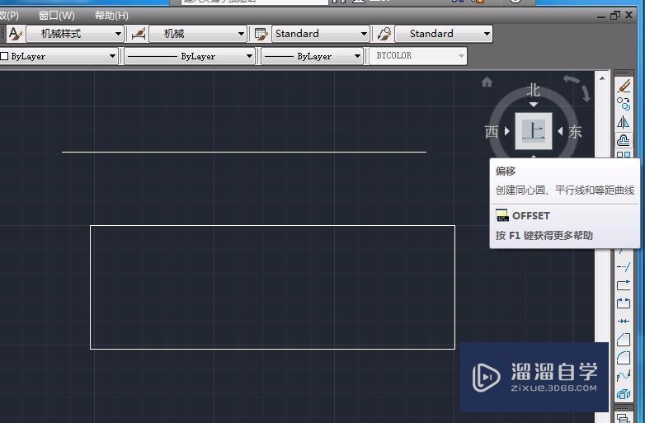Open the ByLayer linetype dropdown

click(189, 56)
